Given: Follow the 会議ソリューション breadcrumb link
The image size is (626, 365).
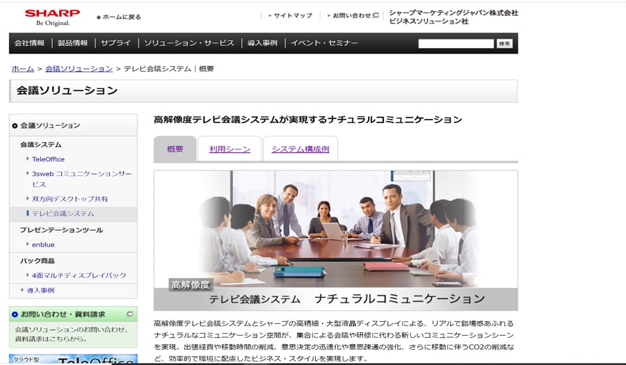Looking at the screenshot, I should [x=79, y=69].
